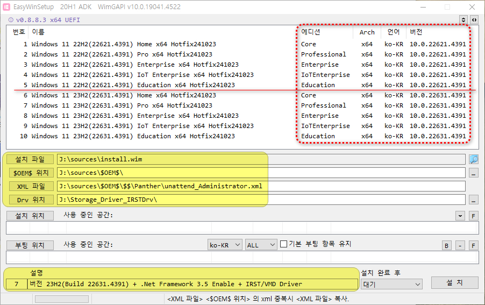
Task: Click the 버전 column header
Action: 416,32
